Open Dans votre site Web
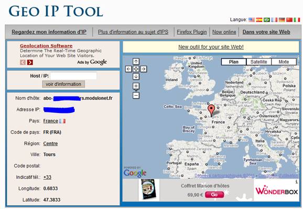303x209 pixels. pos(266,32)
